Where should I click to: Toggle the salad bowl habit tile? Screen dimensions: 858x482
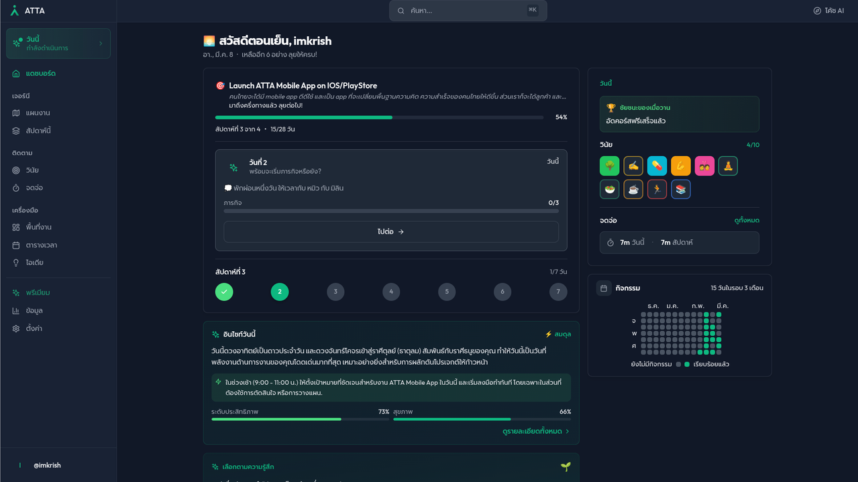pyautogui.click(x=609, y=189)
